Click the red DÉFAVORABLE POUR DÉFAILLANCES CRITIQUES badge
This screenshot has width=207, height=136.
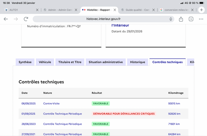(x=124, y=114)
